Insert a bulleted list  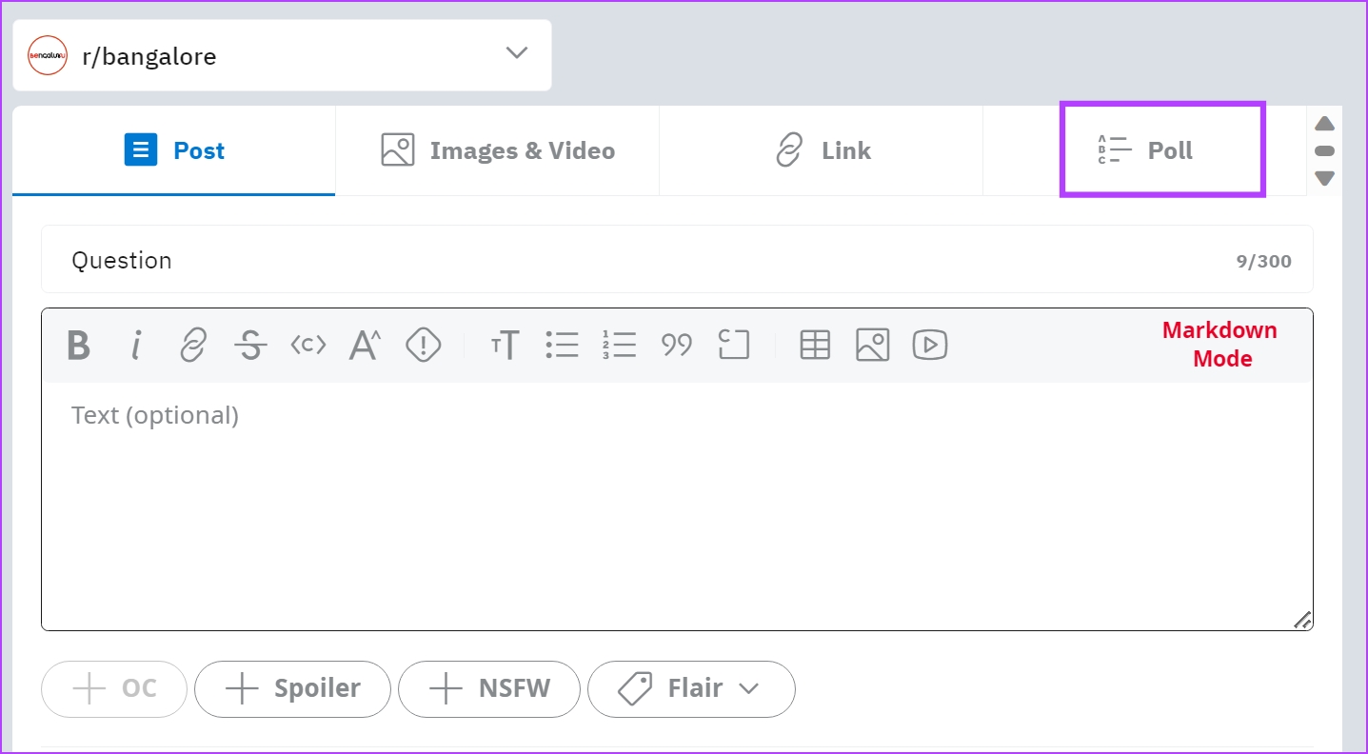[562, 345]
